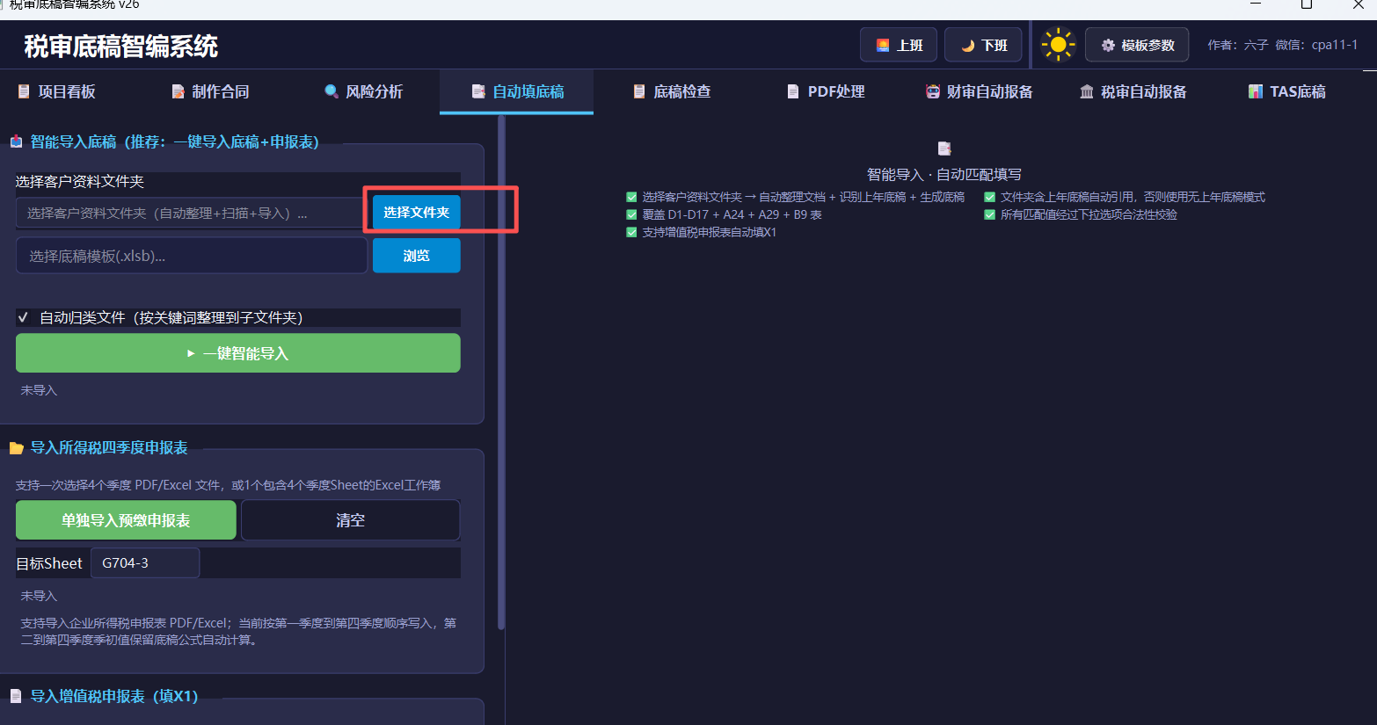This screenshot has height=725, width=1377.
Task: Click the folder icon beside 导入所得税四季度申报表
Action: coord(16,448)
